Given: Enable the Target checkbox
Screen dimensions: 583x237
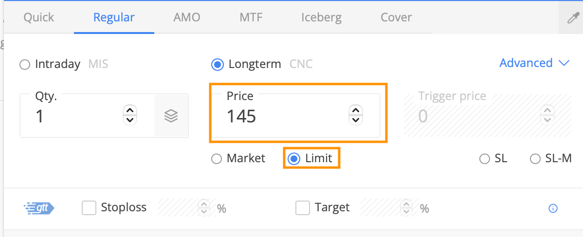Looking at the screenshot, I should (x=303, y=208).
